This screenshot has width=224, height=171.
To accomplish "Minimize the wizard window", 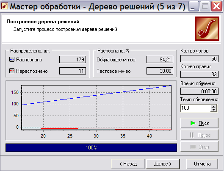I will pos(194,6).
